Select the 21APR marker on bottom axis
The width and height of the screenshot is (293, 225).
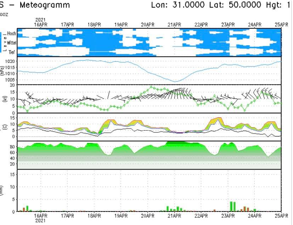pos(174,215)
